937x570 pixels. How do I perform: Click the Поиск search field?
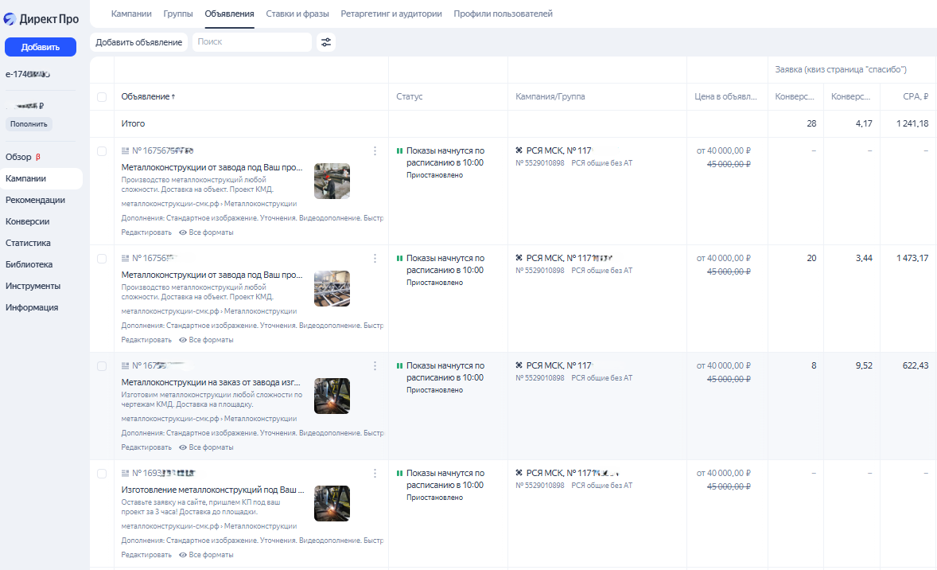tap(251, 42)
